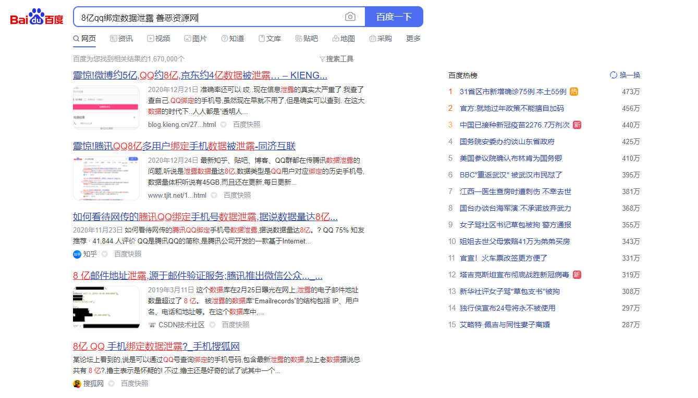Viewport: 698px width, 398px height.
Task: Open the KIENG data leak result link
Action: point(201,76)
